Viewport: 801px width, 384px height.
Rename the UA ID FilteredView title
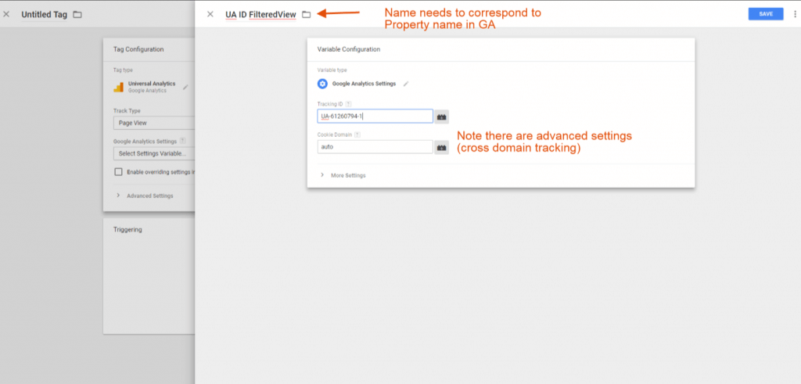[260, 15]
